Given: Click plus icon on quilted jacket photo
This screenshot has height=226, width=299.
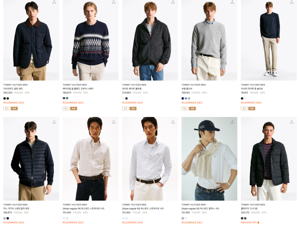Looking at the screenshot, I should tap(53, 75).
